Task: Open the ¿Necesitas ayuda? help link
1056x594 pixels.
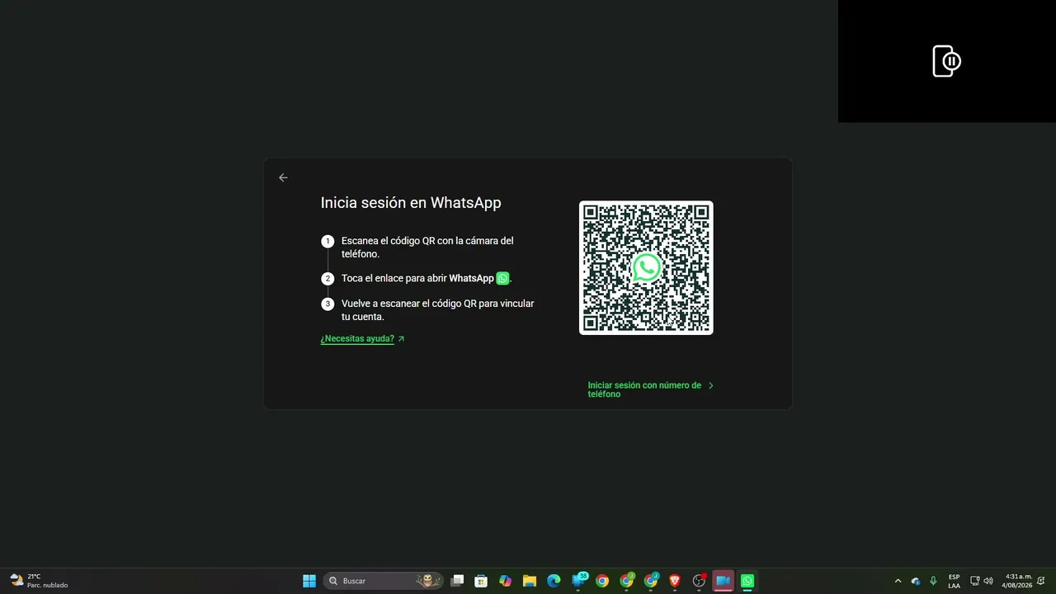Action: click(x=357, y=338)
